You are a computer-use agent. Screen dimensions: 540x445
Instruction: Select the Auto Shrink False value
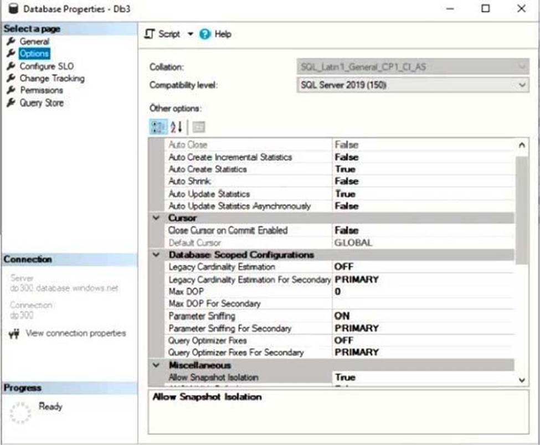coord(346,182)
